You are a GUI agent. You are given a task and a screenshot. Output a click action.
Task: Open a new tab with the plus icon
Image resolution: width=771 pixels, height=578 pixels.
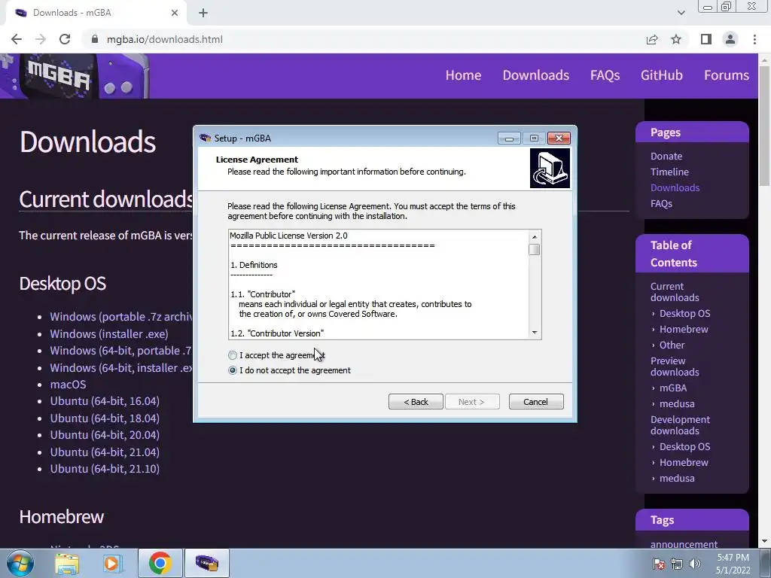203,13
